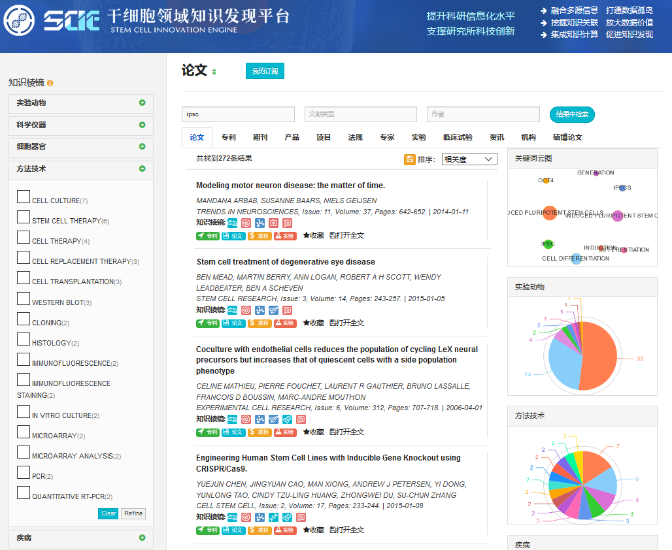Expand the 实验动物 facet panel
Screen dimensions: 672x550
(x=142, y=103)
